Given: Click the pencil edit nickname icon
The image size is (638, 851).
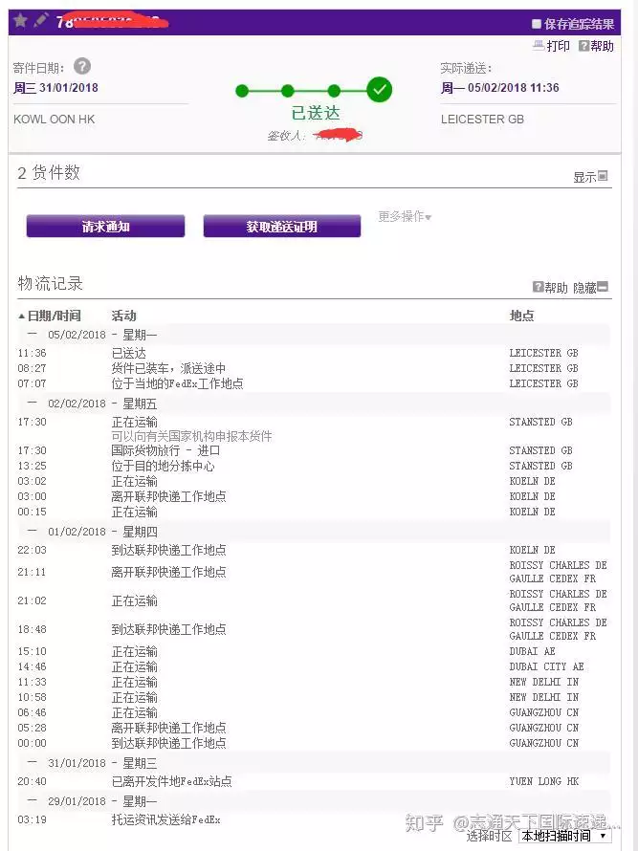Looking at the screenshot, I should [41, 20].
